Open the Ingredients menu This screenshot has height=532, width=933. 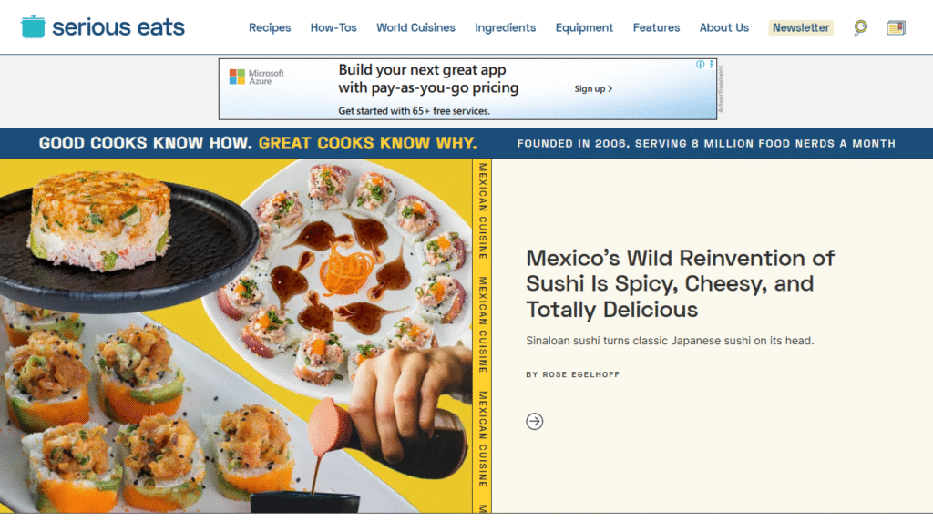pyautogui.click(x=505, y=27)
